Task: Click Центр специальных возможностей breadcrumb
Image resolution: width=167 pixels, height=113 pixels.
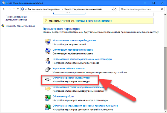Action: coord(83,9)
